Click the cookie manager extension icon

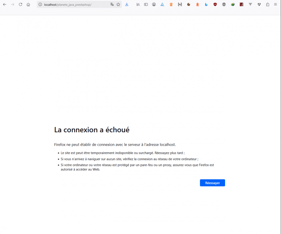point(188,4)
